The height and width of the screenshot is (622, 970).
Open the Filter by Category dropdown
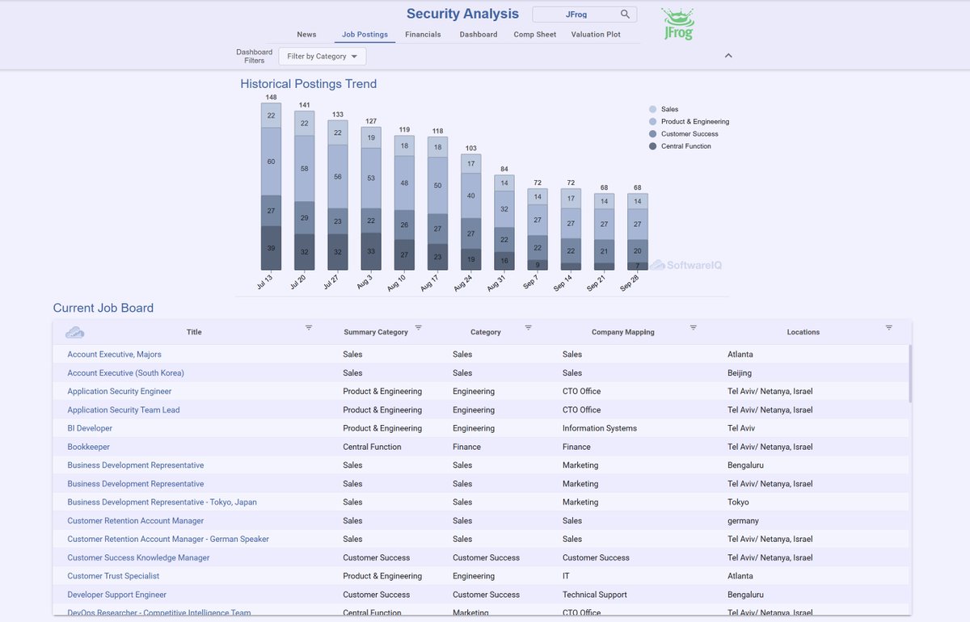click(x=322, y=56)
